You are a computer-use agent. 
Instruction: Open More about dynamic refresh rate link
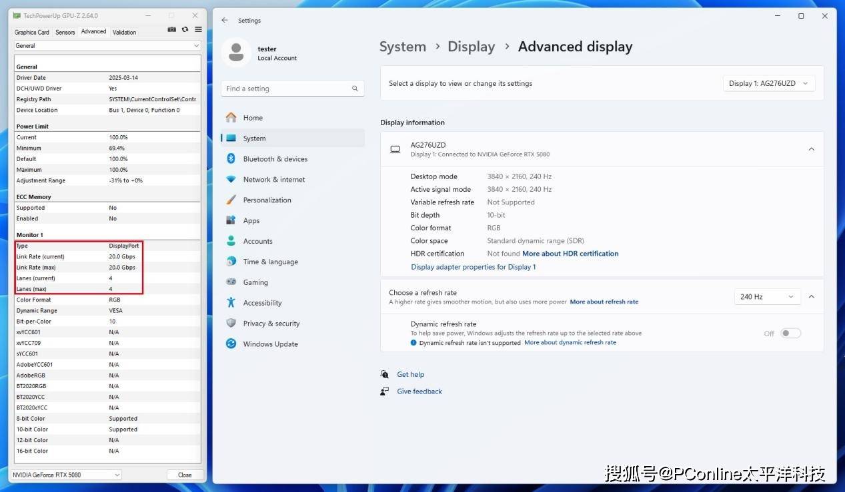(x=570, y=343)
